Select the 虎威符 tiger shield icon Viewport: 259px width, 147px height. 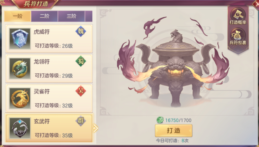[x=20, y=39]
